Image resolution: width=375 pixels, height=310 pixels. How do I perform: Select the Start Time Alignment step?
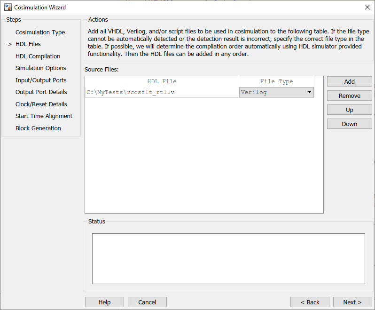coord(44,116)
